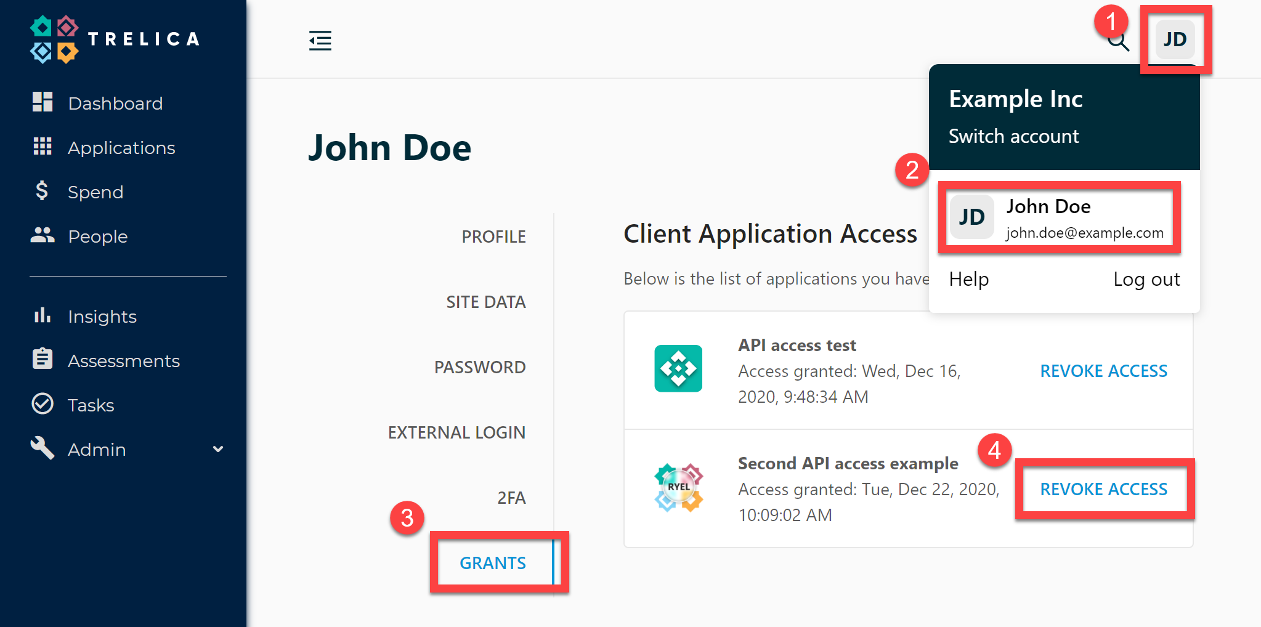
Task: Select the 2FA tab
Action: click(511, 498)
